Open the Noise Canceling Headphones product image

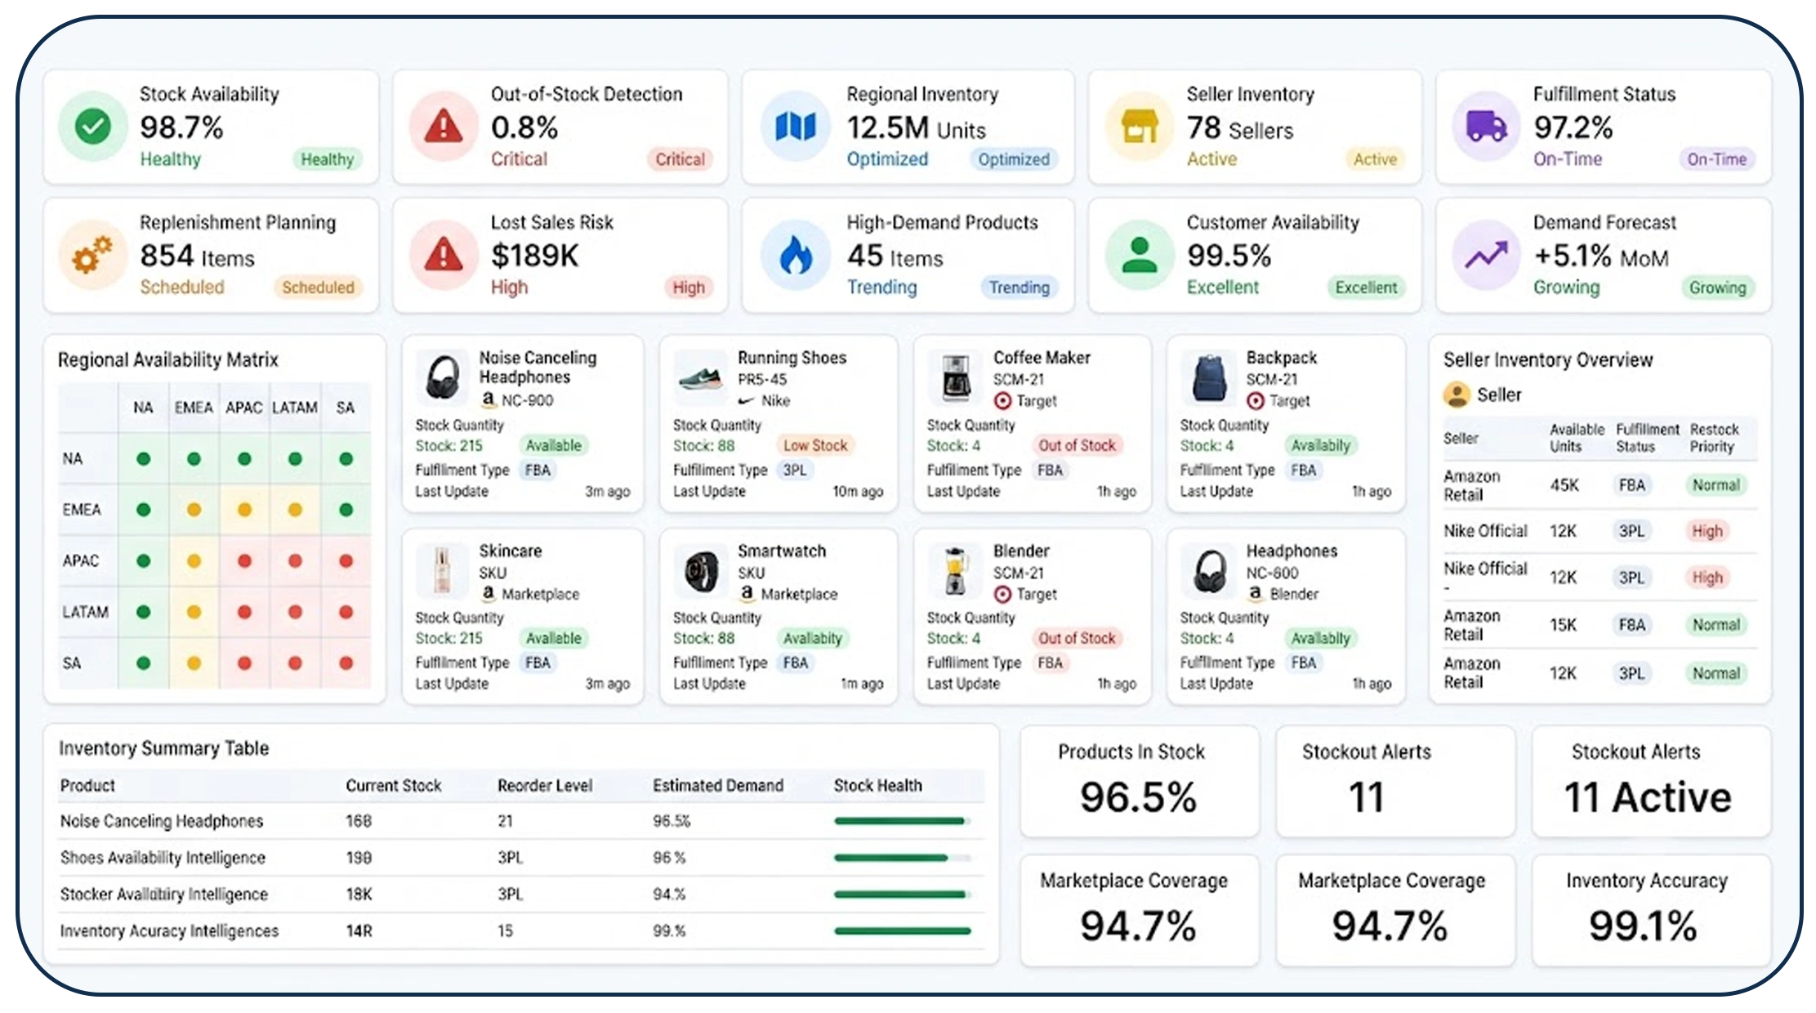[x=444, y=377]
